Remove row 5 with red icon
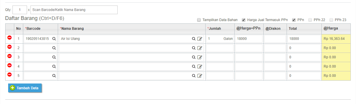 click(x=9, y=75)
